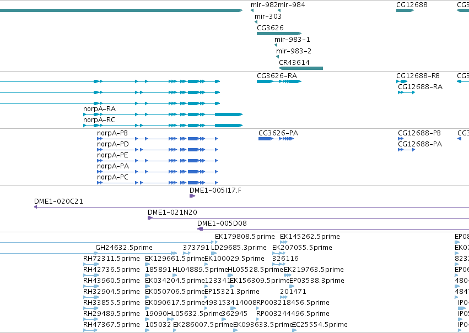The image size is (469, 333).
Task: Click the EK100029.5prime EST label
Action: (235, 259)
